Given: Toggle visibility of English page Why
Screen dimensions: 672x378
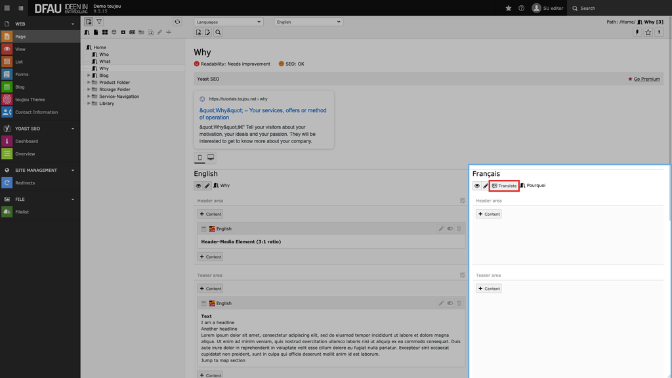Looking at the screenshot, I should point(198,186).
